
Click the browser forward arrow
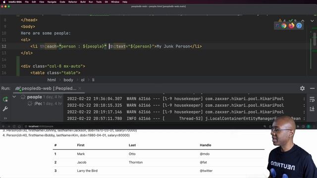pos(9,127)
